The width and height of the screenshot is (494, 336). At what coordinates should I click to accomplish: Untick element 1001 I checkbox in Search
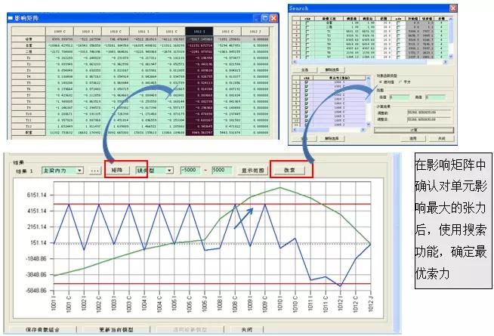coord(306,82)
